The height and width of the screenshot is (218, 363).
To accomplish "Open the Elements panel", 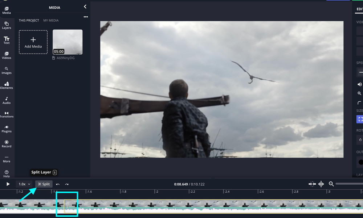I will pos(7,85).
